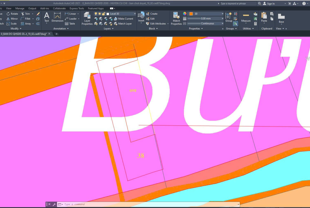Activate the Match Properties tool
The height and width of the screenshot is (208, 310).
(176, 18)
